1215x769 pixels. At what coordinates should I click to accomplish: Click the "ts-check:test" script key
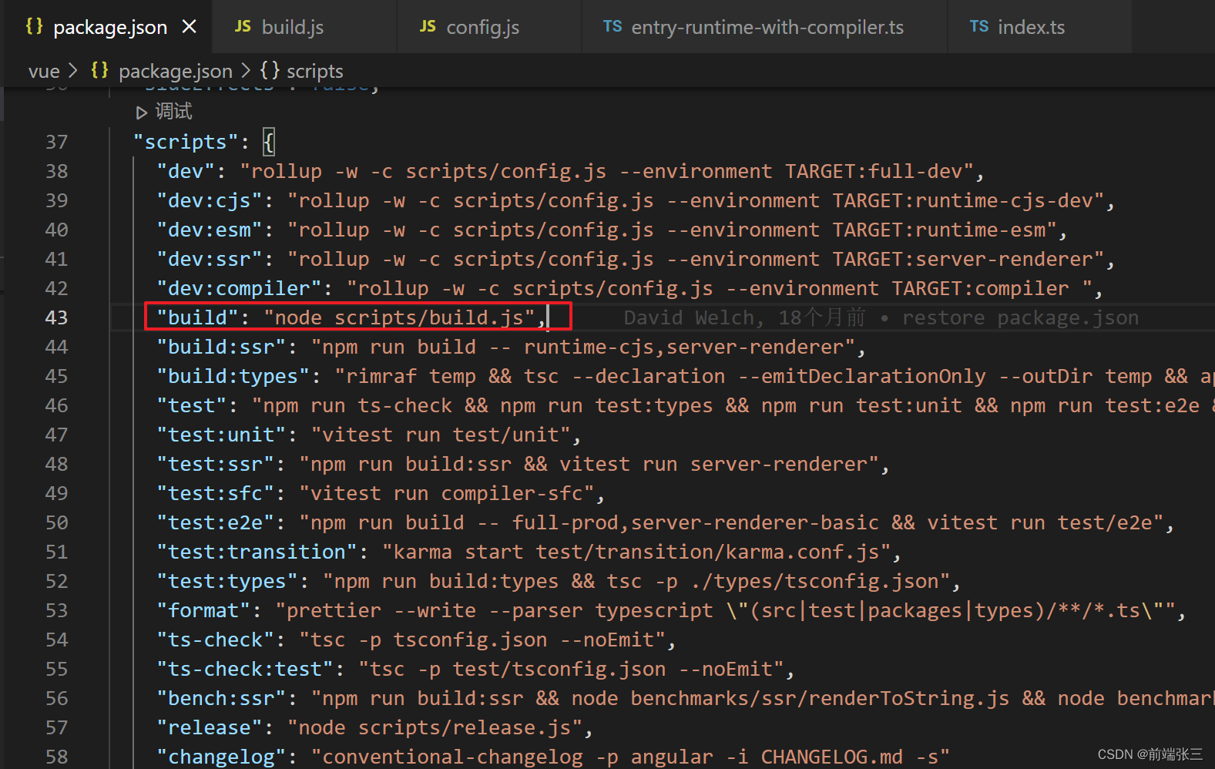245,669
